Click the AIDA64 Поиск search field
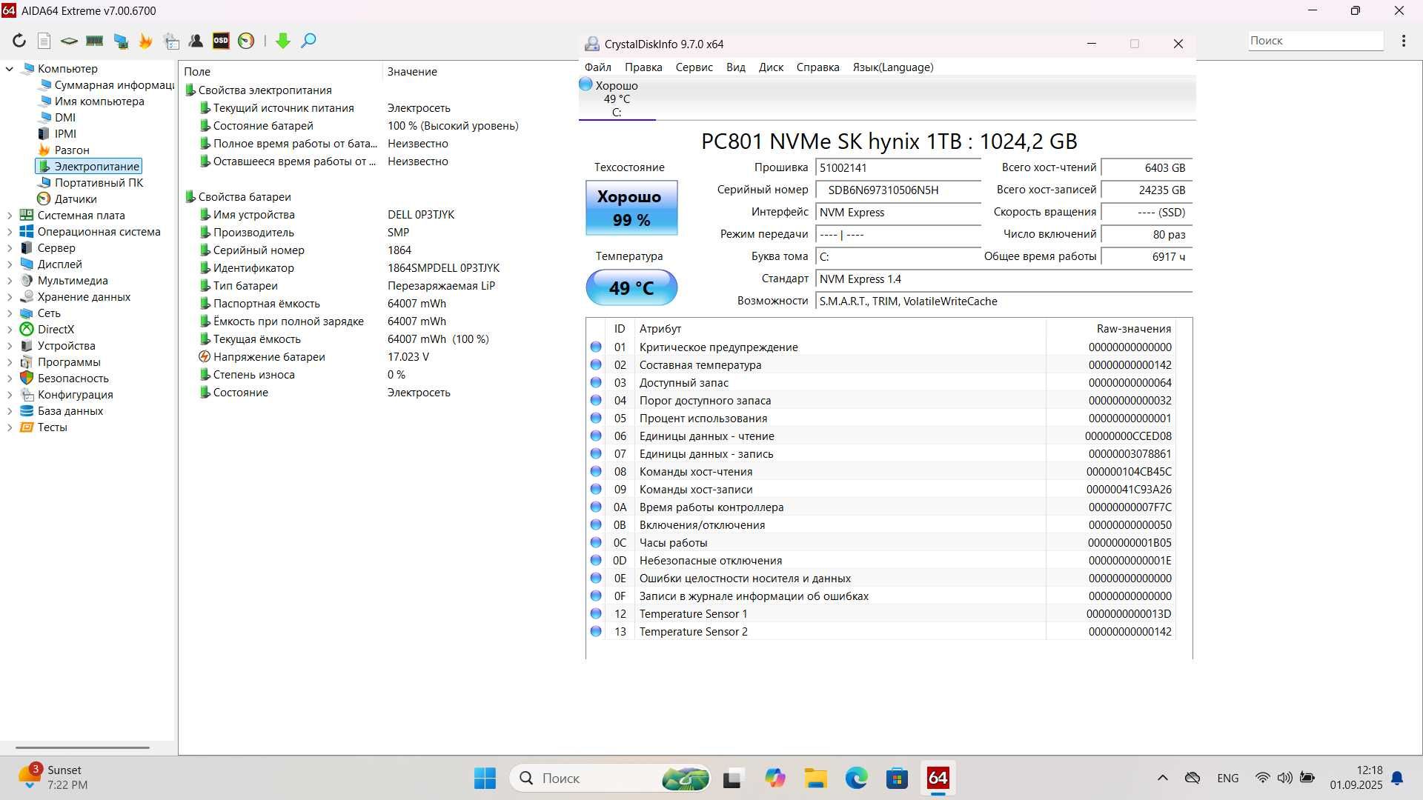This screenshot has height=800, width=1423. pyautogui.click(x=1315, y=41)
